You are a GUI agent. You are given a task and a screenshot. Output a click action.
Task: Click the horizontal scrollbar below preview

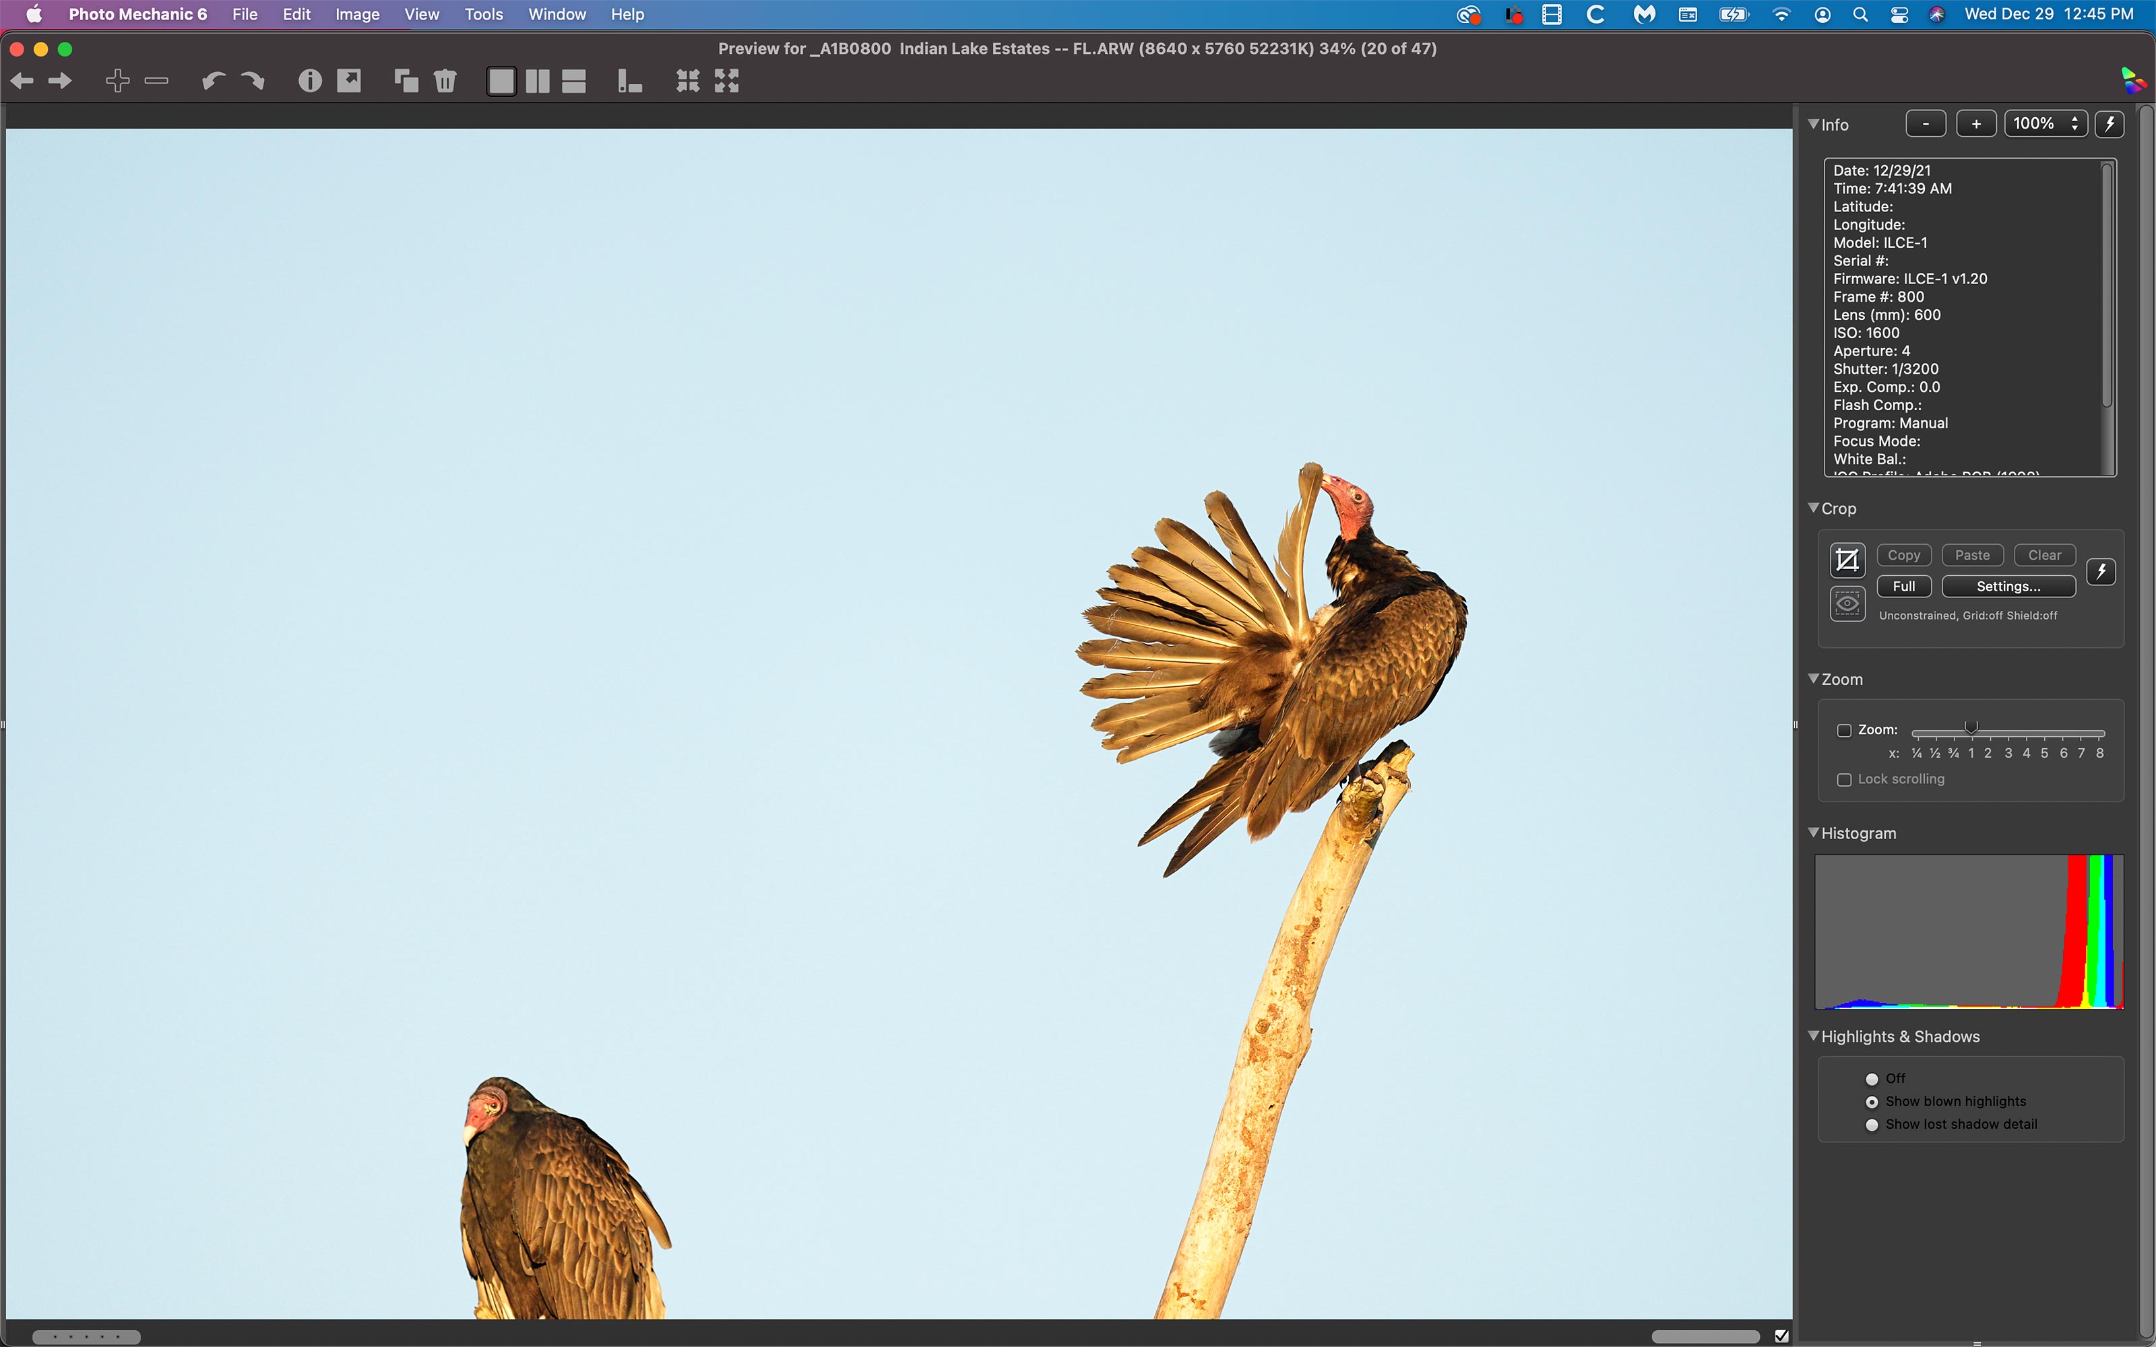[1705, 1336]
